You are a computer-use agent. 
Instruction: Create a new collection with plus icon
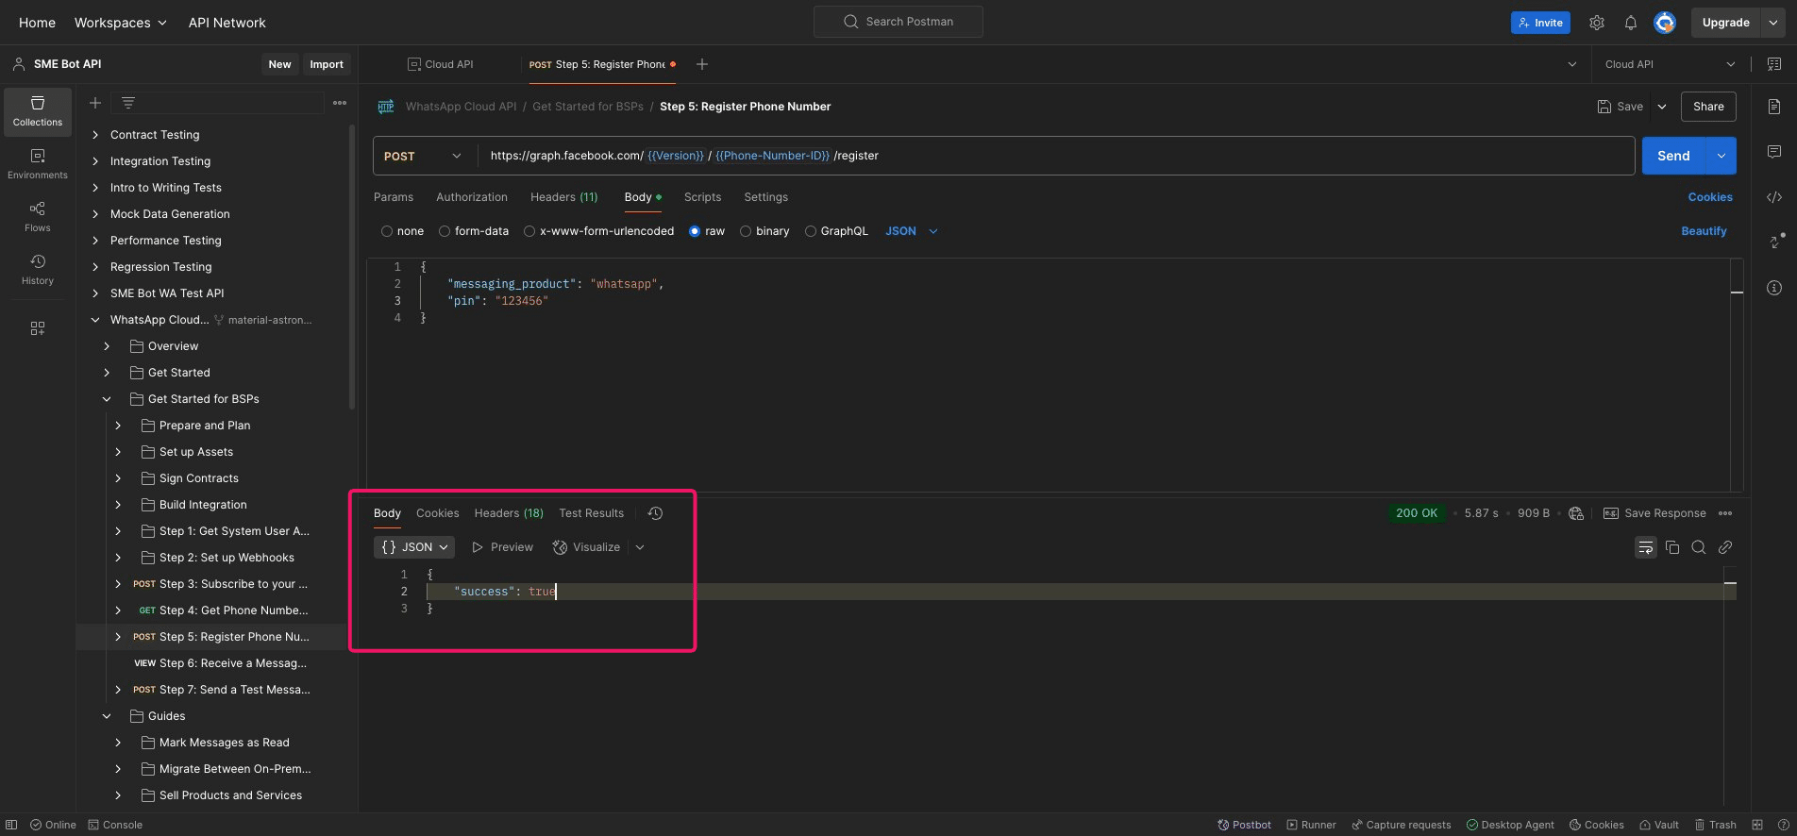pyautogui.click(x=95, y=103)
